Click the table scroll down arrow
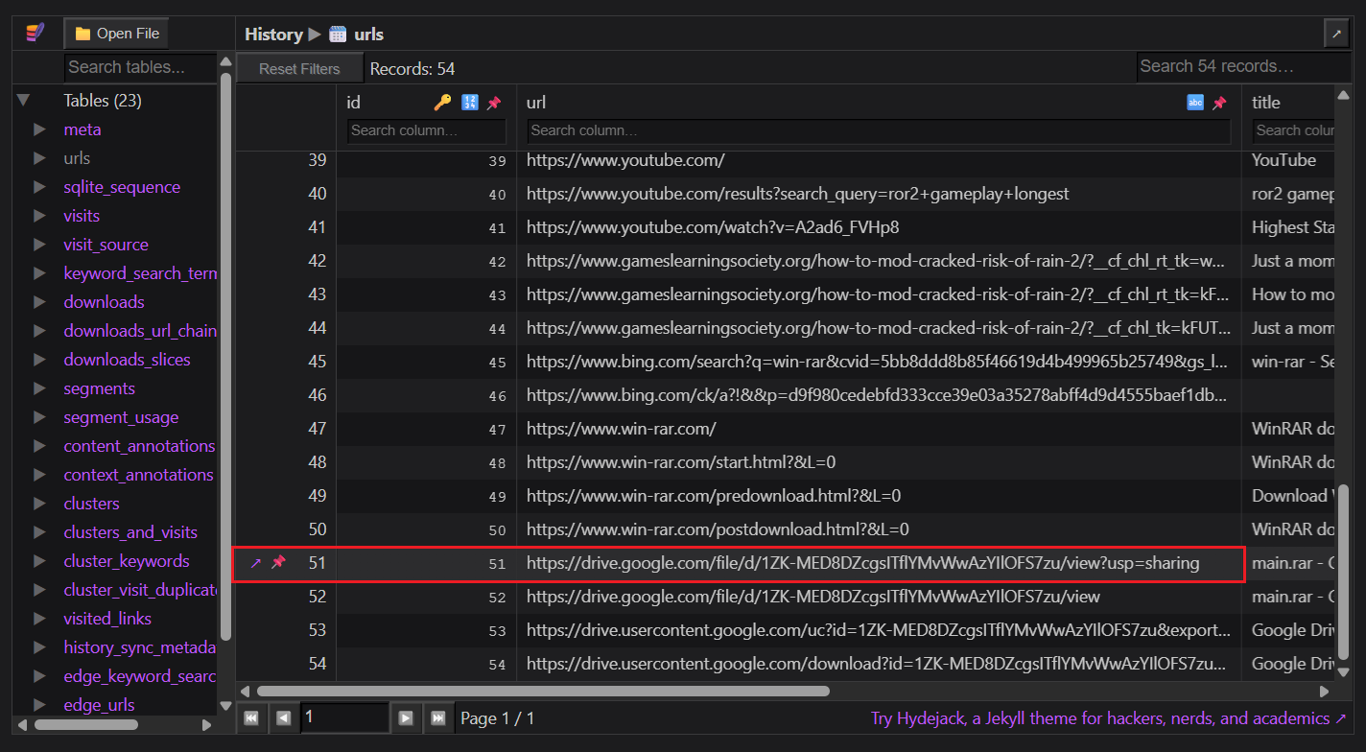This screenshot has height=752, width=1366. point(1344,673)
